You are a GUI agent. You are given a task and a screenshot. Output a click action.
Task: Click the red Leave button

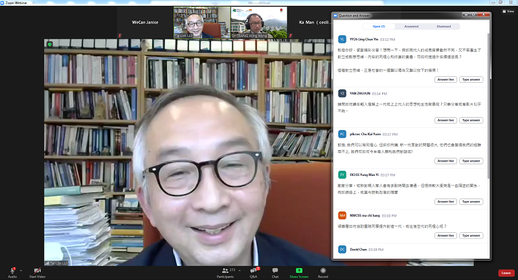click(506, 273)
